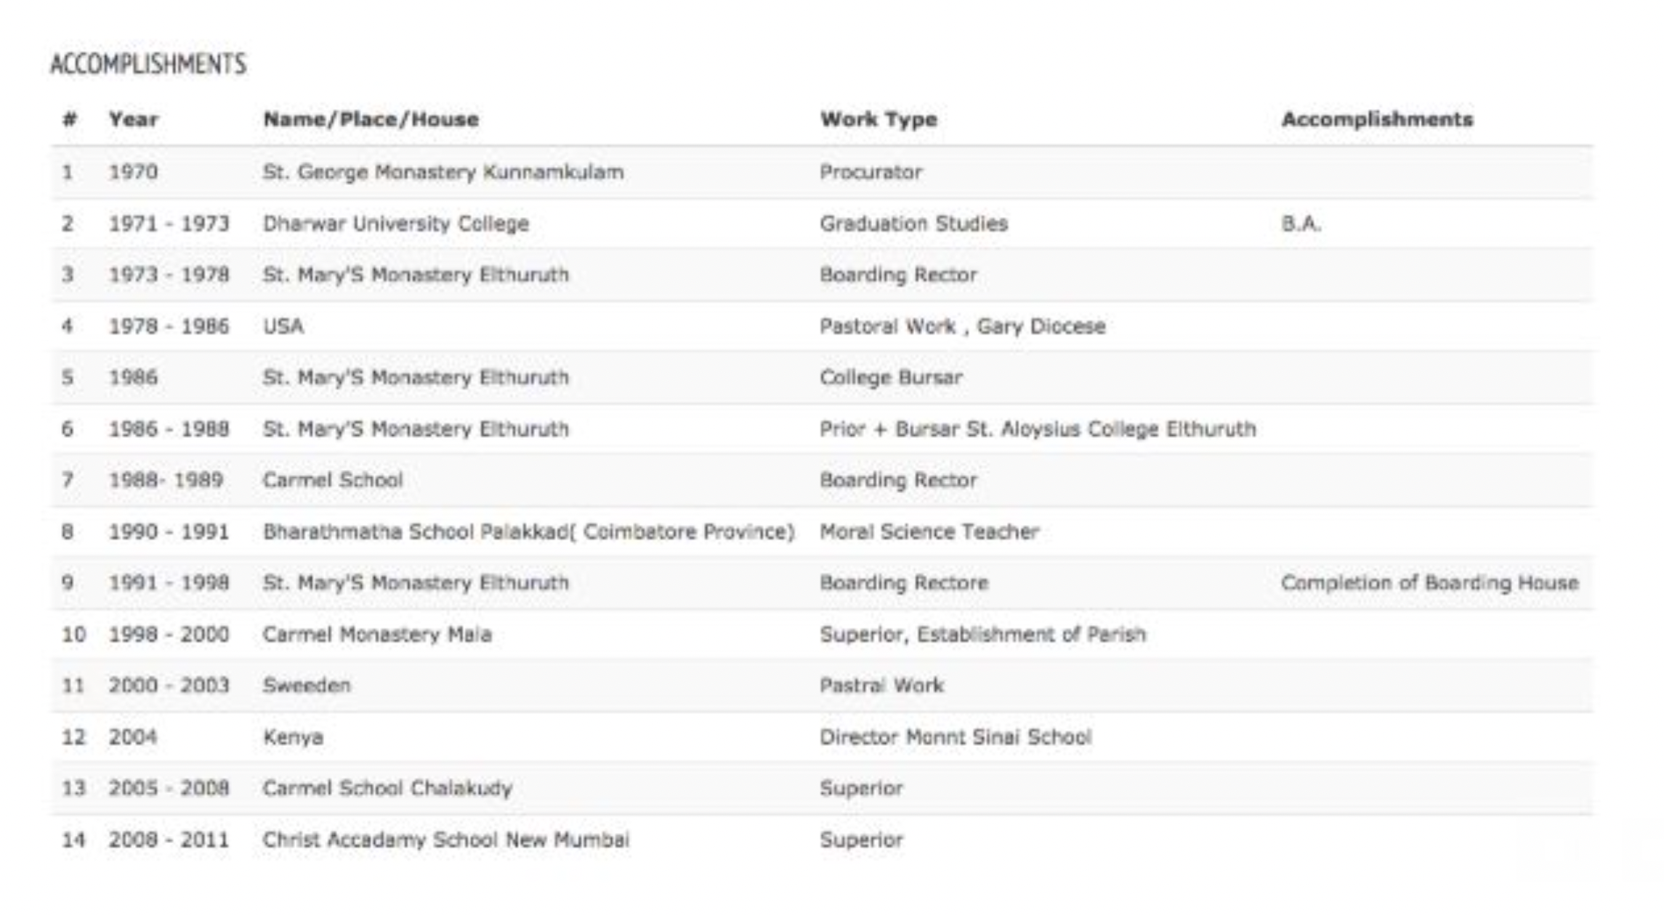Click the Work Type column header
This screenshot has width=1664, height=915.
[x=878, y=119]
